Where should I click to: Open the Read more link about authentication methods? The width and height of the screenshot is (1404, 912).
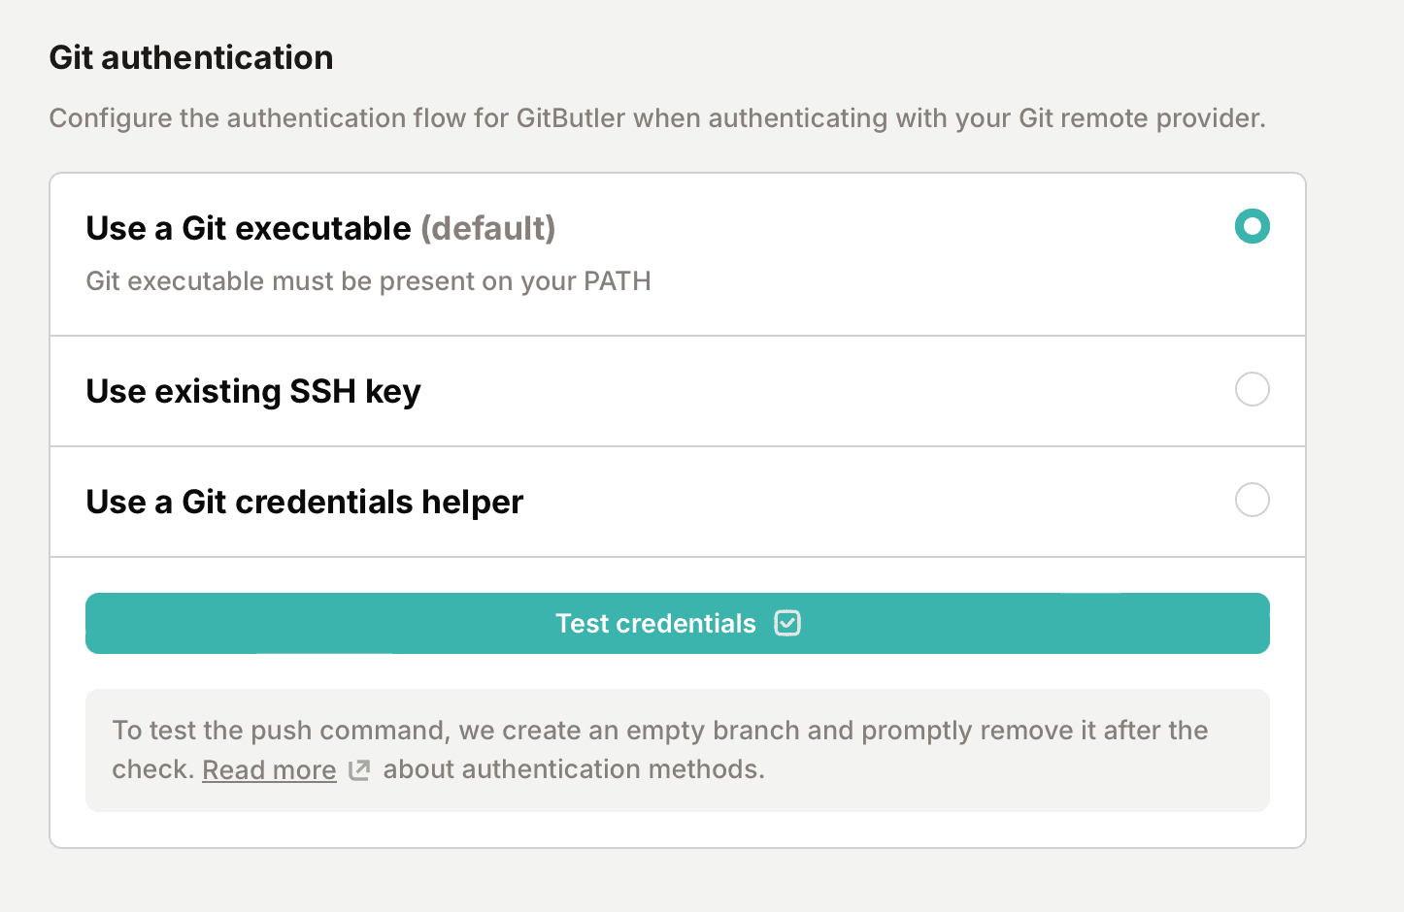pyautogui.click(x=269, y=768)
